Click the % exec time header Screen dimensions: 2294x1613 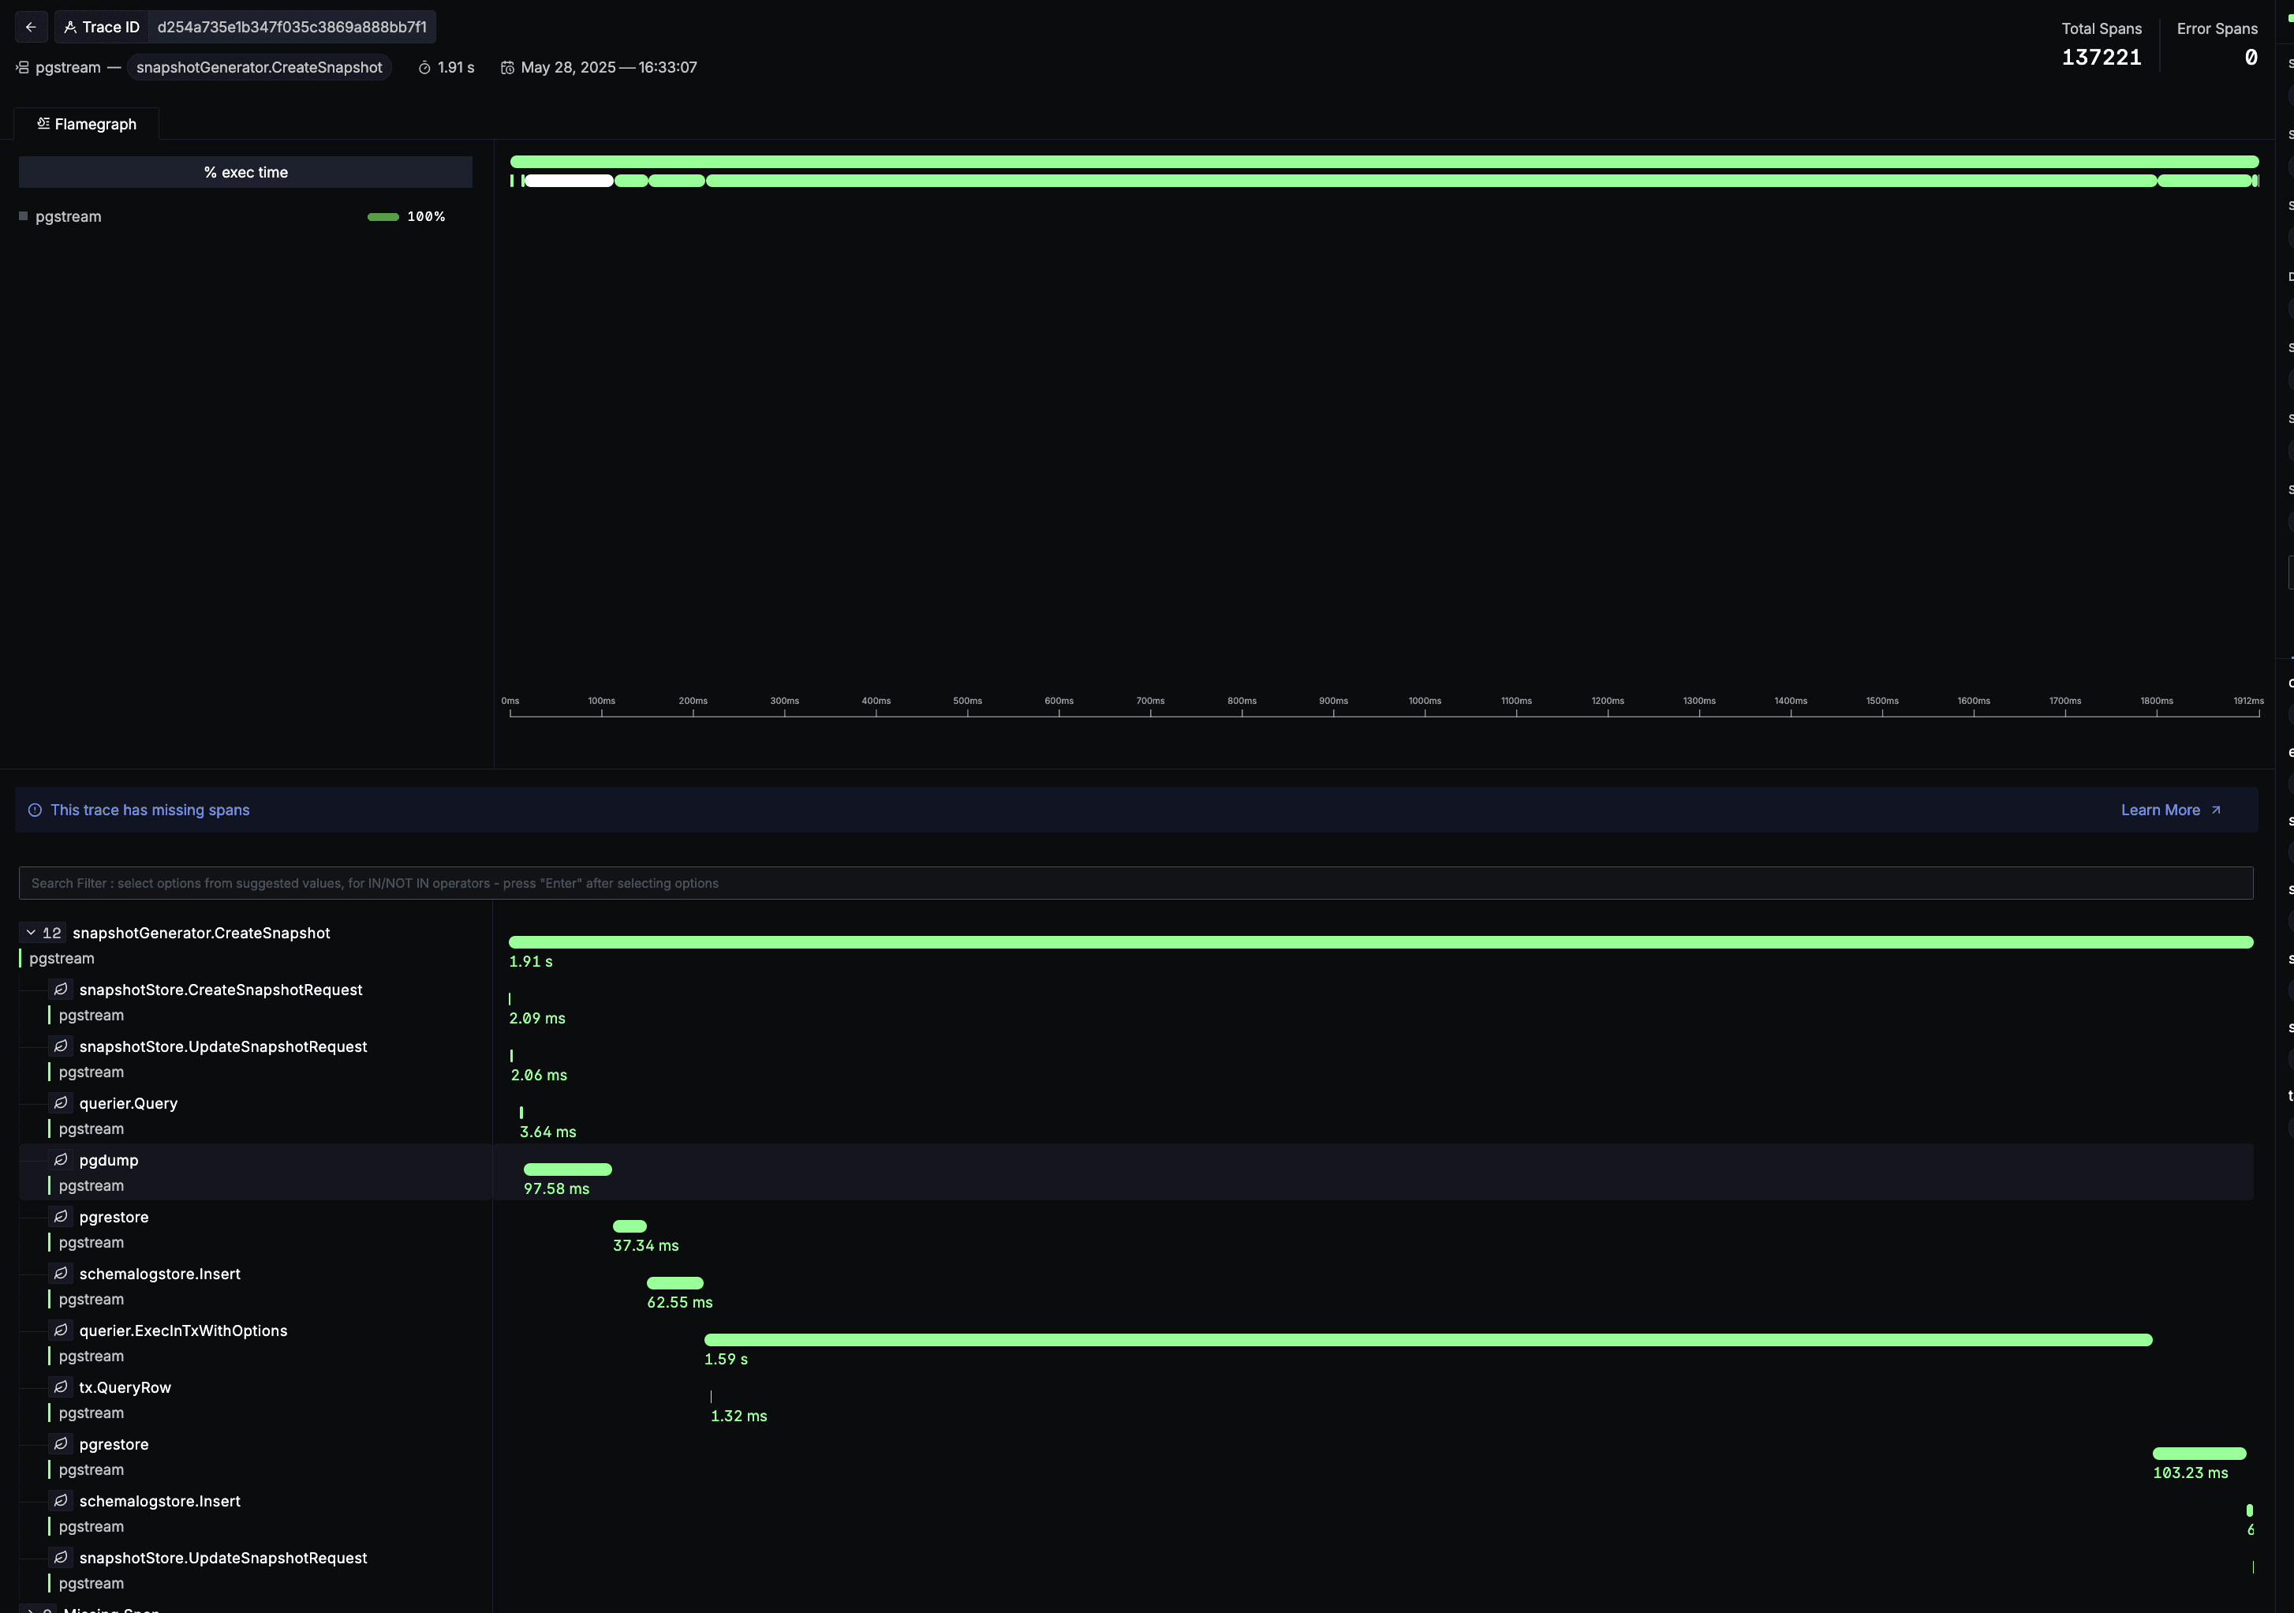click(x=246, y=172)
